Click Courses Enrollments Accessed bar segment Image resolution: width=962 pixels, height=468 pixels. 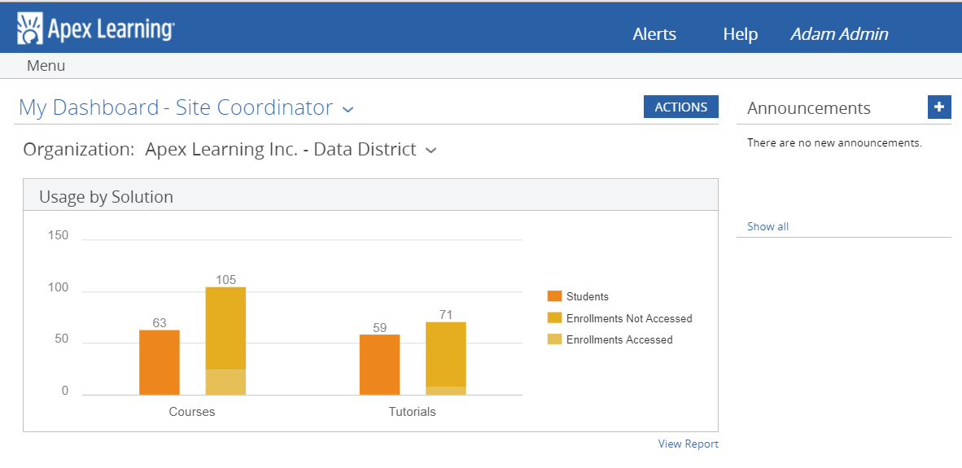[x=225, y=383]
